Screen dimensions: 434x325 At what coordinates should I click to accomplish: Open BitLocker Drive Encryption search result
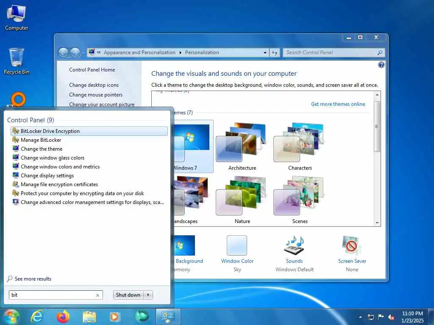89,131
